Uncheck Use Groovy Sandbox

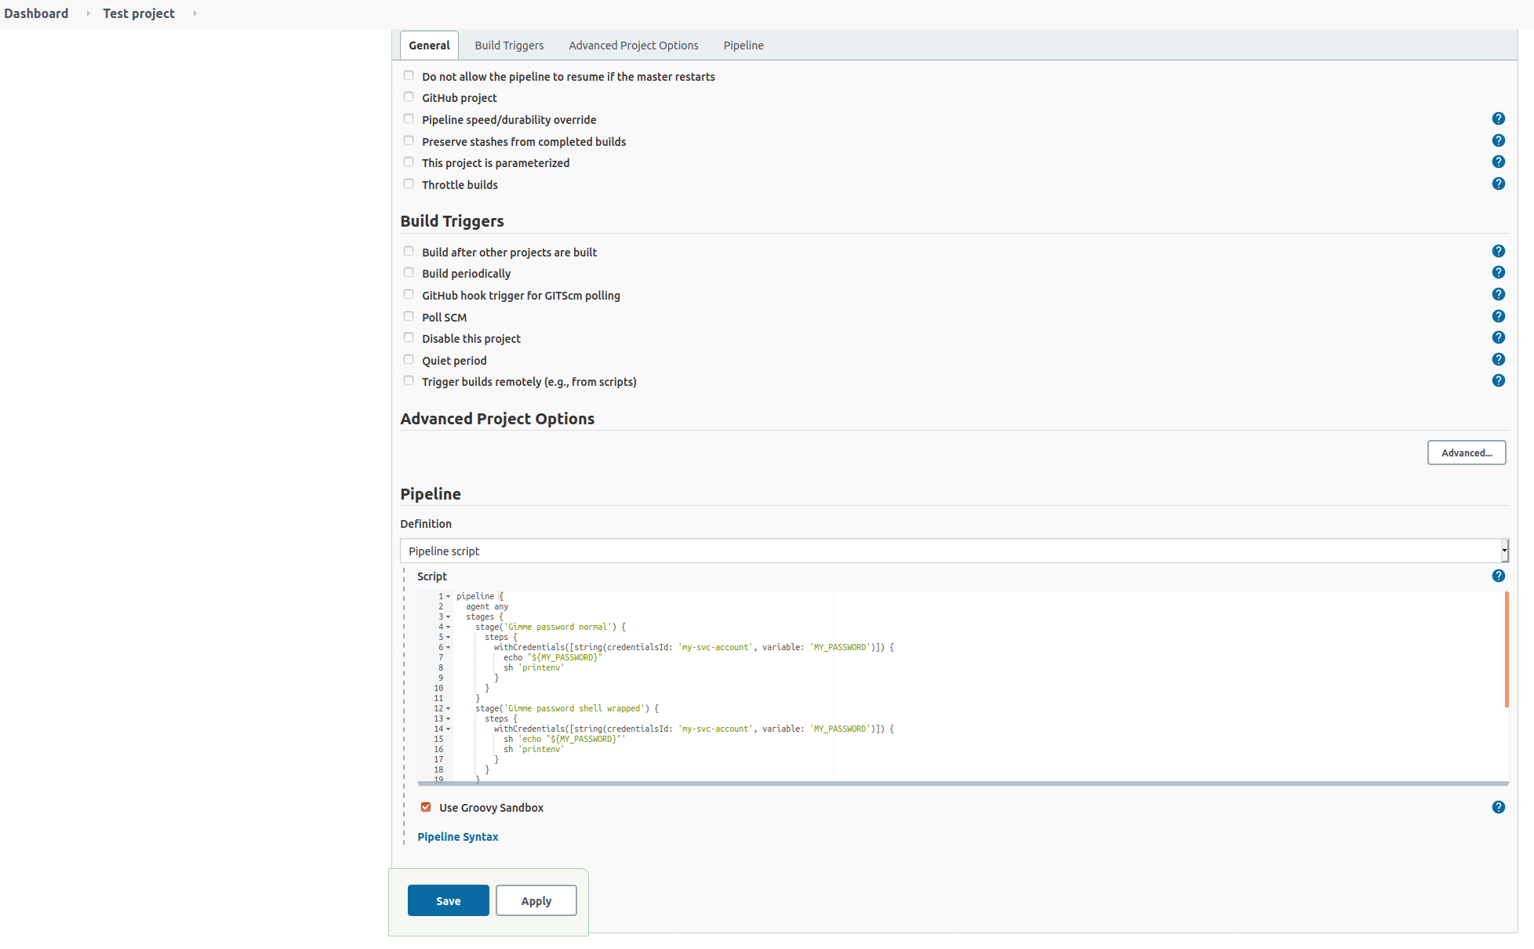click(426, 807)
